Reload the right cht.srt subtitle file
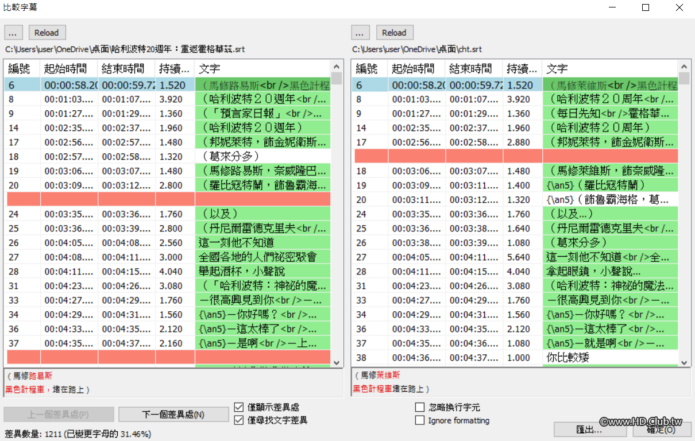The height and width of the screenshot is (441, 695). [395, 33]
